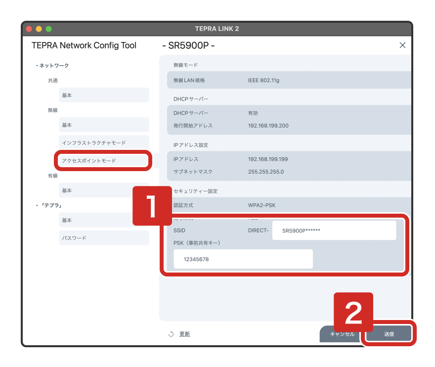Select 基本 under 「テプラ」 section
The image size is (435, 367).
[104, 220]
